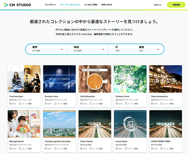Click clock icon on Slow introduction card

[152, 104]
